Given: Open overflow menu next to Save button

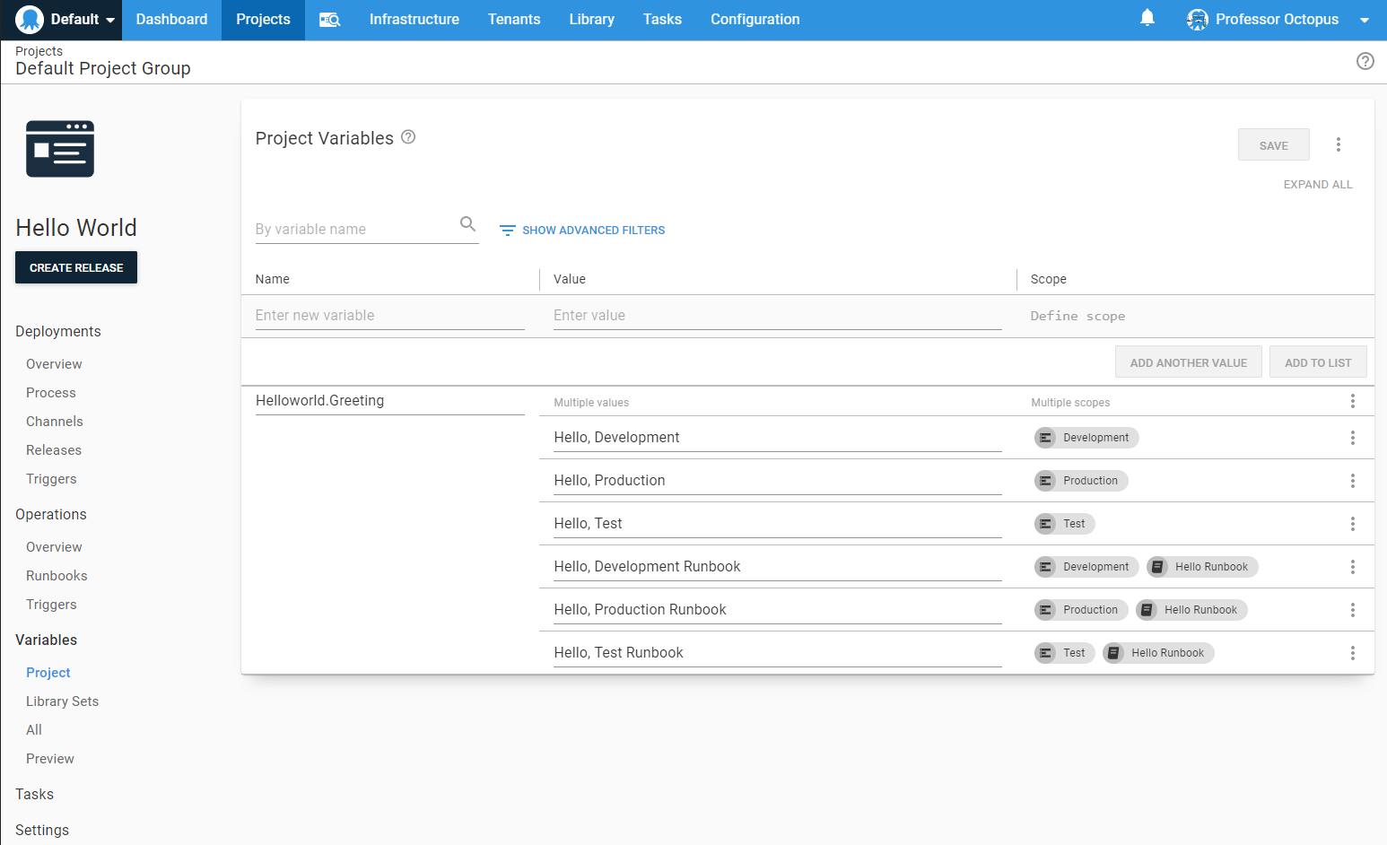Looking at the screenshot, I should coord(1338,144).
